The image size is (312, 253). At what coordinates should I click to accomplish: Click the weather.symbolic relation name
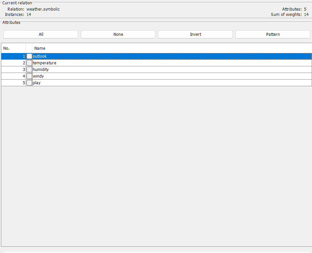tap(43, 9)
